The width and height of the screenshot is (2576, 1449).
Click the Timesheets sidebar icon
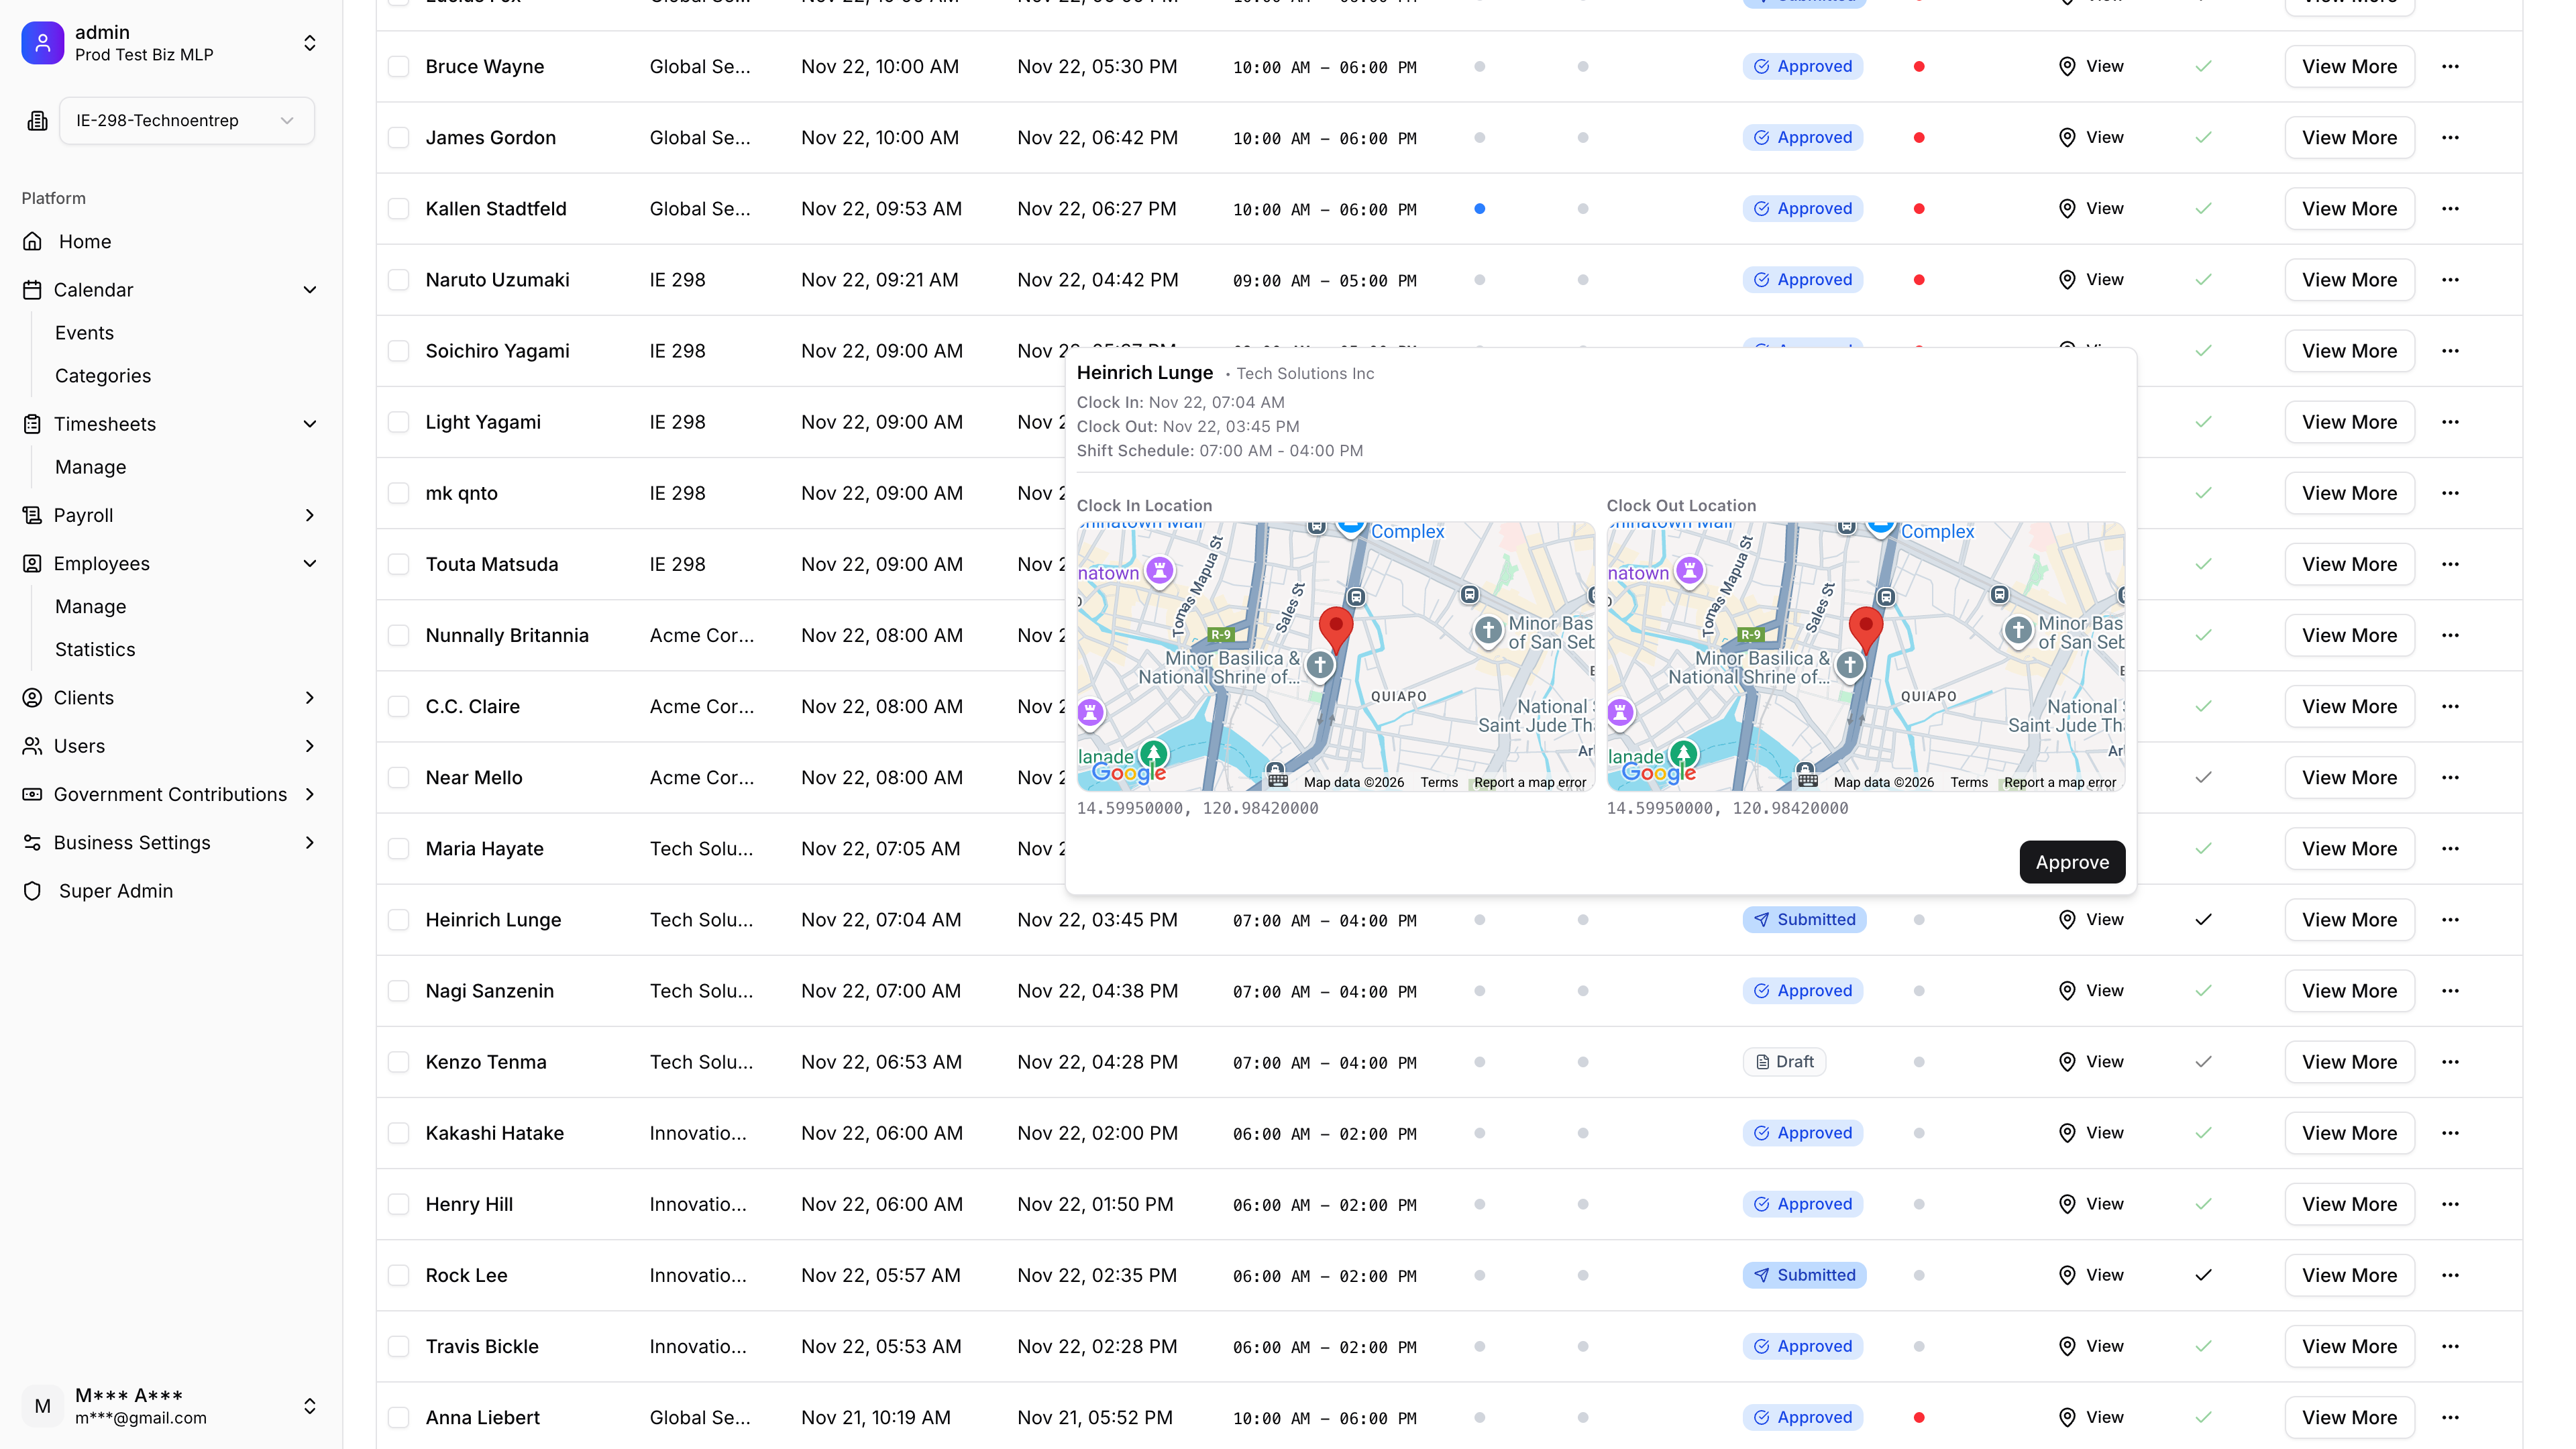pyautogui.click(x=33, y=424)
